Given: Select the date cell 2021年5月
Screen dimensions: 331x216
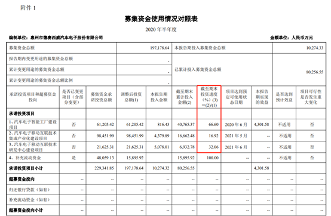Looking at the screenshot, I should [x=236, y=136].
